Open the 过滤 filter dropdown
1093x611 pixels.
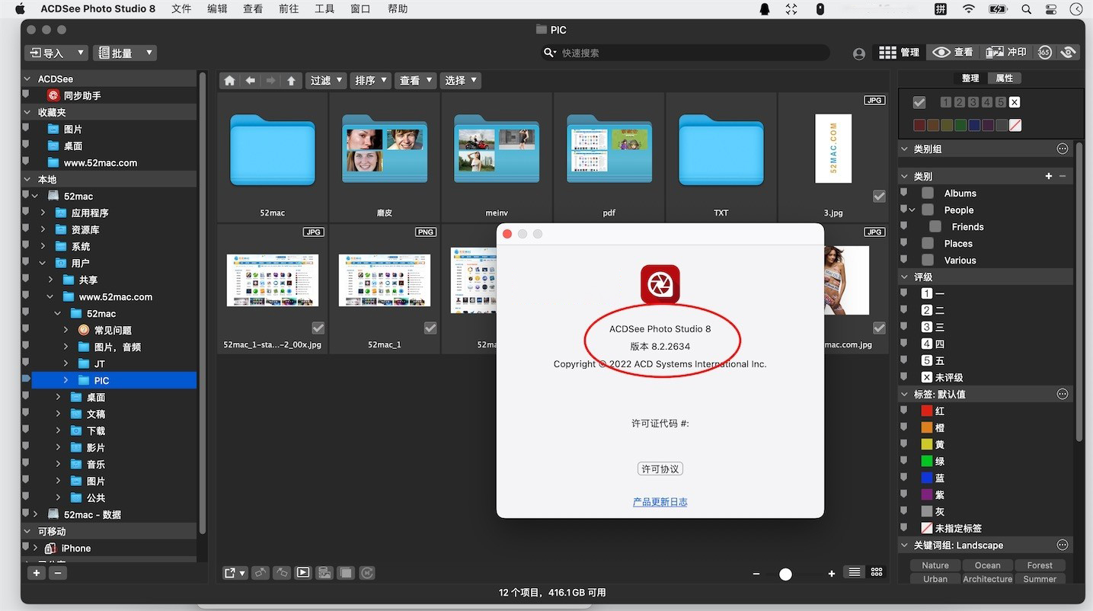[326, 81]
